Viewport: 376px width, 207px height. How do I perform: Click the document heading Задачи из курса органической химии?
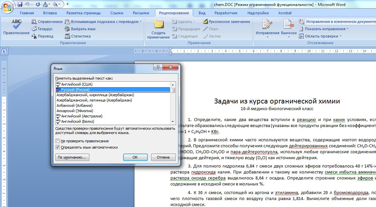click(277, 101)
